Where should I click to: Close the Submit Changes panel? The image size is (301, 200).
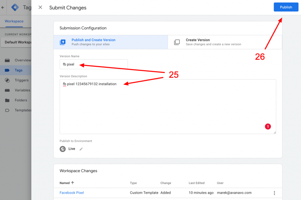[40, 7]
